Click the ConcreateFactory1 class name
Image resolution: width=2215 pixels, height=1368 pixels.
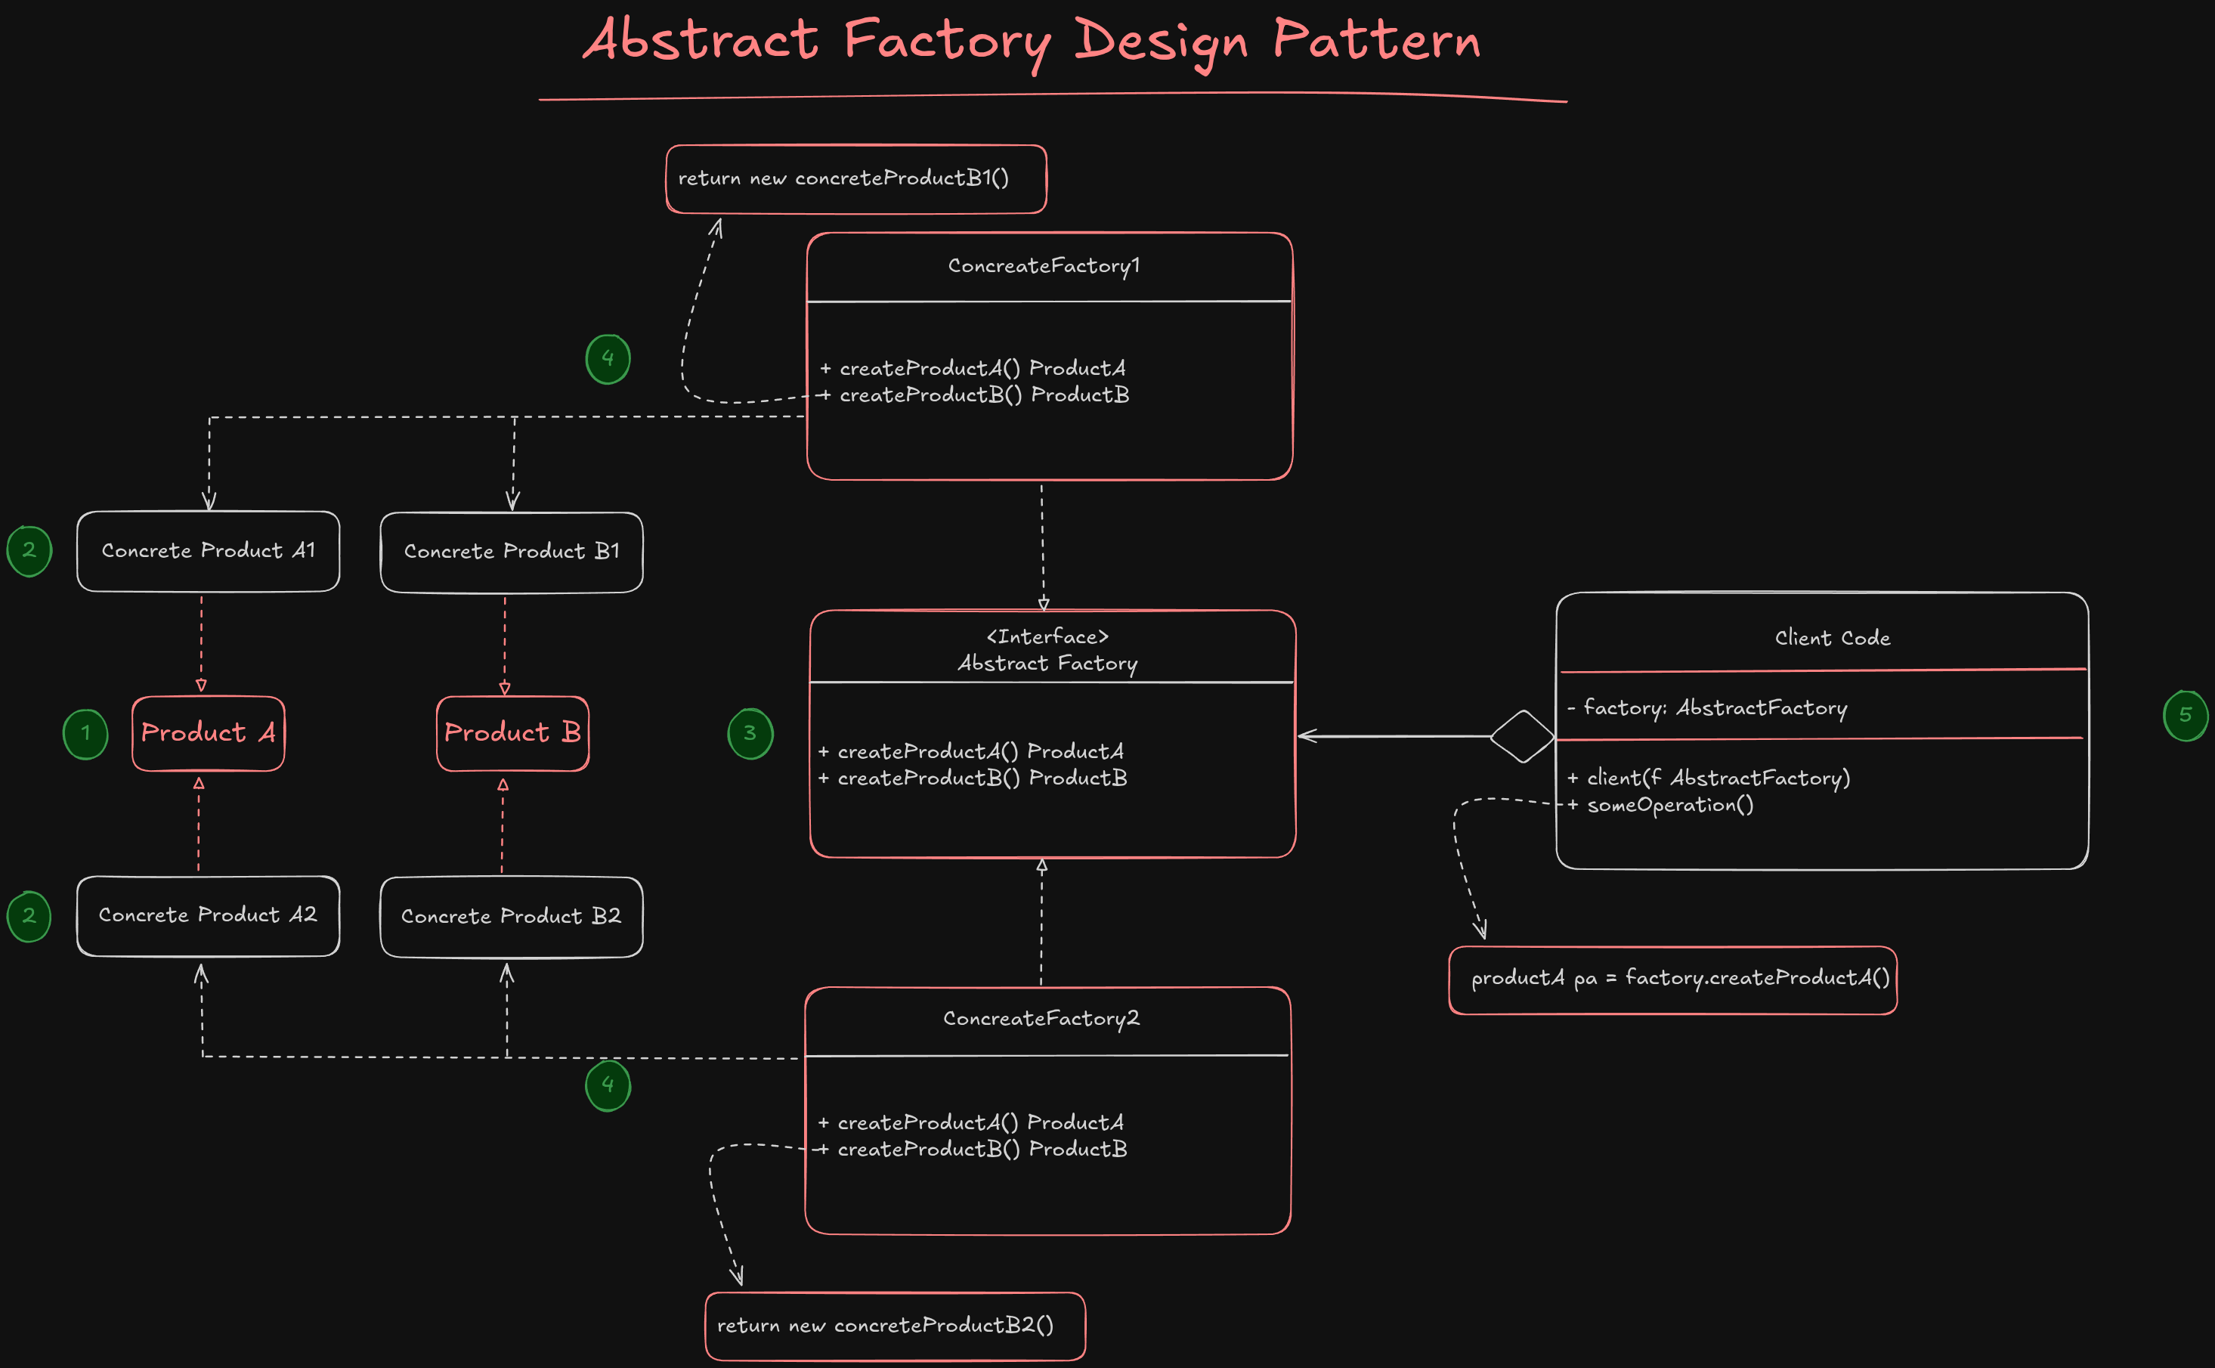point(1044,266)
